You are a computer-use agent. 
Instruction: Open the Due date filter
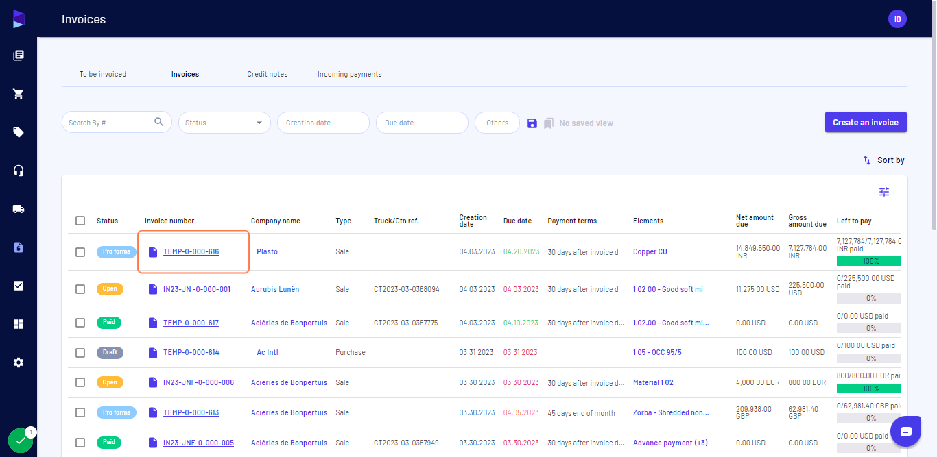pyautogui.click(x=422, y=123)
